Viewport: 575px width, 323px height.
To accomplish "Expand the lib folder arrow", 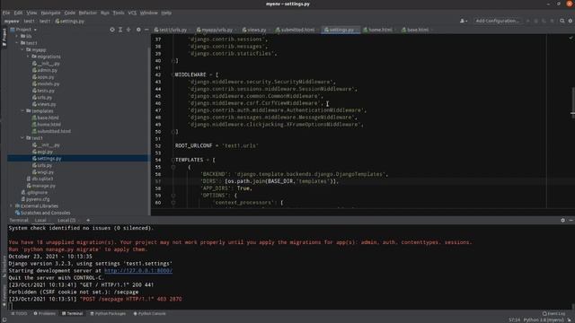I will [x=17, y=36].
